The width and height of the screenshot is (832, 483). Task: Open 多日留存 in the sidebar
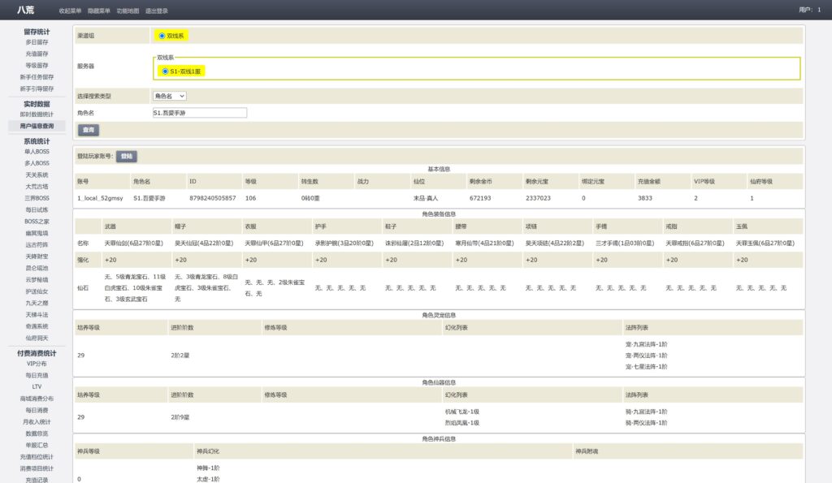[37, 42]
